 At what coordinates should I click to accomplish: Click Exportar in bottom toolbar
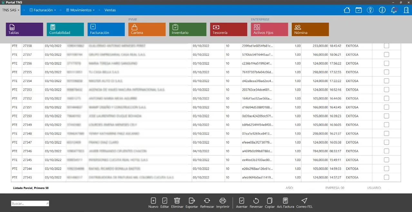pos(192,203)
